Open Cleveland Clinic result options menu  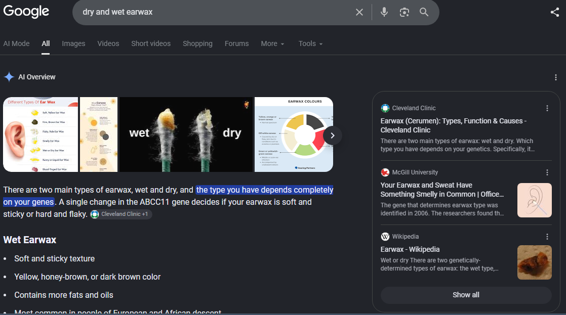pyautogui.click(x=547, y=108)
